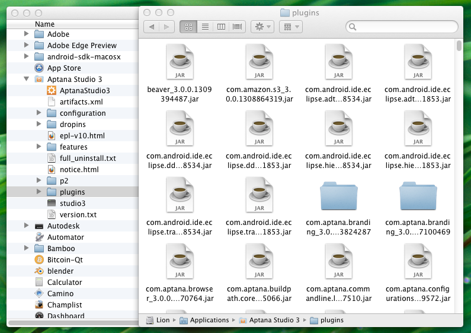Image resolution: width=471 pixels, height=333 pixels.
Task: Collapse the Aptana Studio 3 folder
Action: 27,79
